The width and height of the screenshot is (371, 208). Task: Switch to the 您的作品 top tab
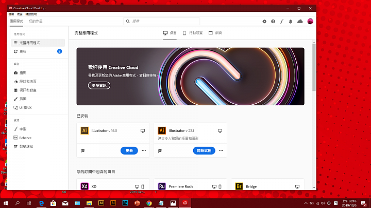(36, 21)
